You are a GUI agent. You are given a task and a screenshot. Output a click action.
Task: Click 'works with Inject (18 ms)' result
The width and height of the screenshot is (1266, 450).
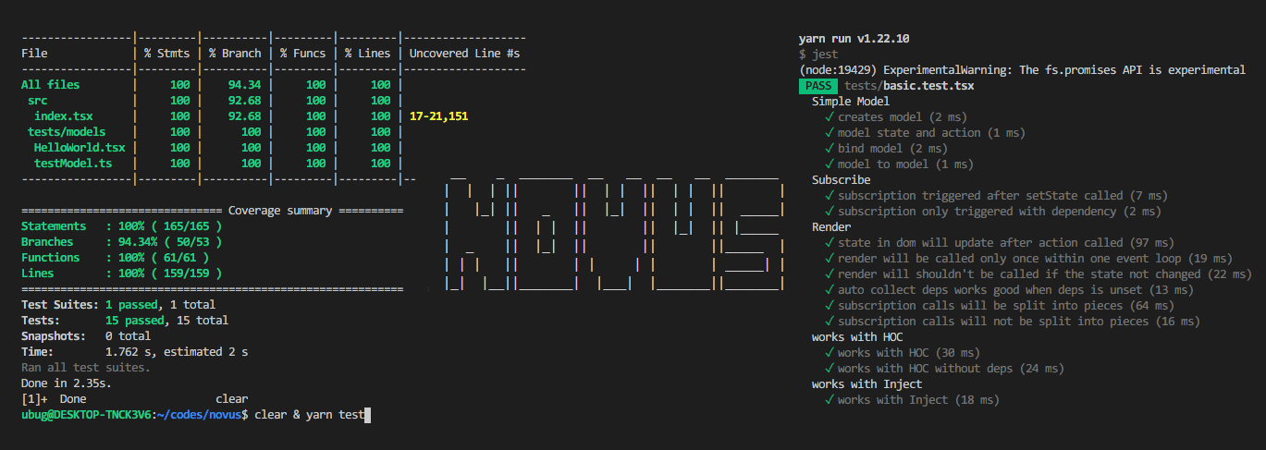(912, 400)
